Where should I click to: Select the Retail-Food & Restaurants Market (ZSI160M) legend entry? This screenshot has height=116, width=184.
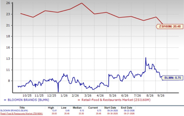tap(114, 100)
